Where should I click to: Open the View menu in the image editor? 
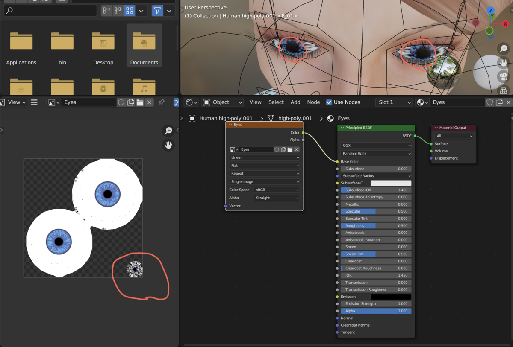click(15, 102)
